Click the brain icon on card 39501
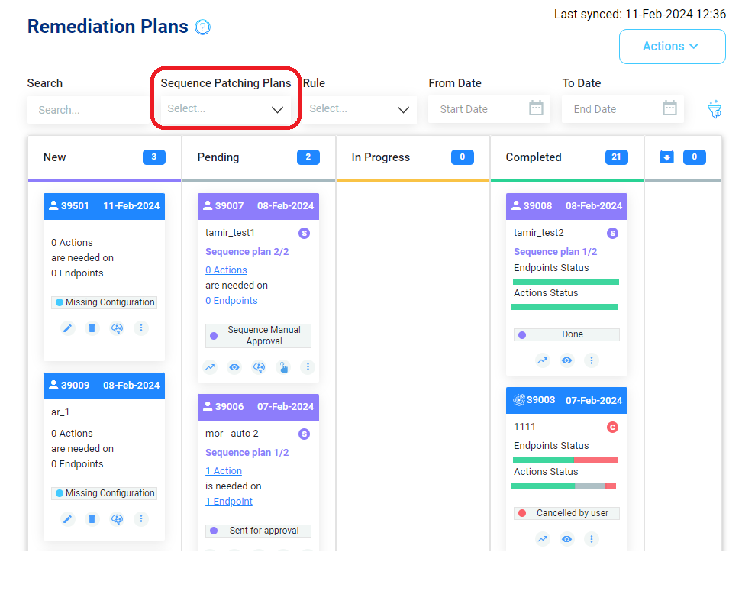This screenshot has height=607, width=742. [117, 328]
